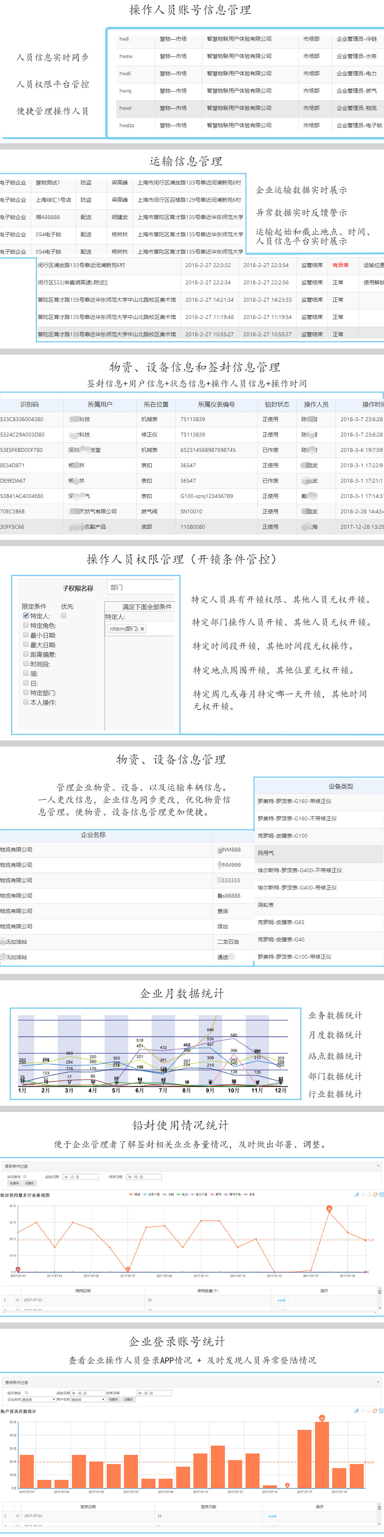Uncheck the 特定人 condition checkbox
This screenshot has height=1537, width=384.
click(26, 616)
